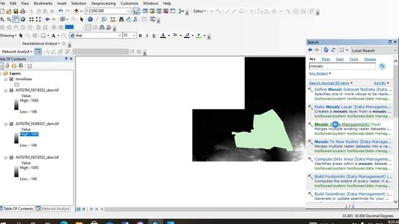Open the Table Of Contents window icon
Viewport: 399px width, 224px height.
tap(145, 11)
